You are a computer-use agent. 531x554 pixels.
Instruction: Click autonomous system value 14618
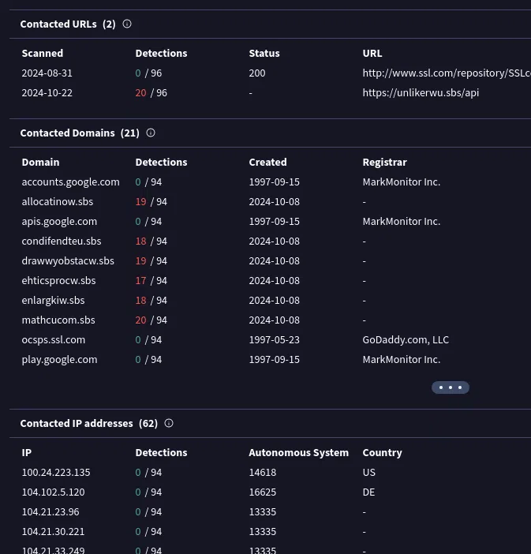pos(263,473)
